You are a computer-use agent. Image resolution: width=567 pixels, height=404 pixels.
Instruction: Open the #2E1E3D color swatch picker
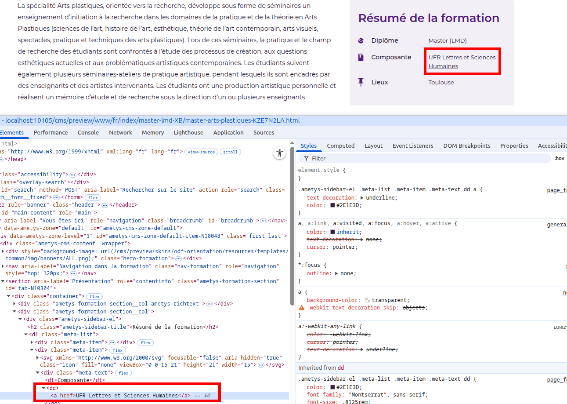333,205
